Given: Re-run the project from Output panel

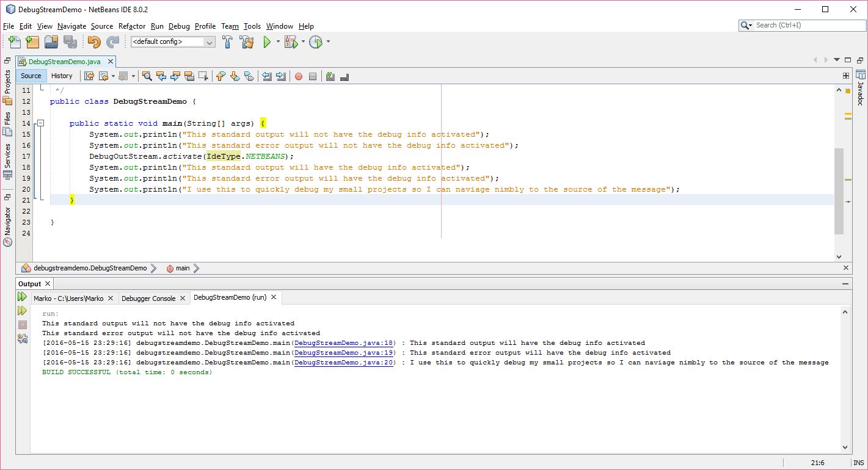Looking at the screenshot, I should [22, 297].
